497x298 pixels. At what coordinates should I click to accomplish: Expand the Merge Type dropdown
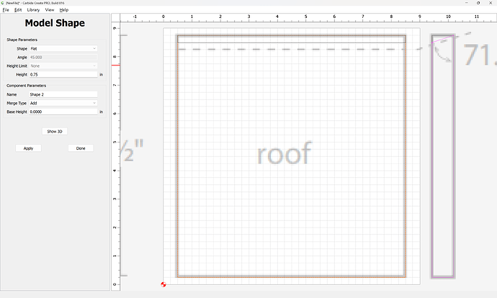63,103
